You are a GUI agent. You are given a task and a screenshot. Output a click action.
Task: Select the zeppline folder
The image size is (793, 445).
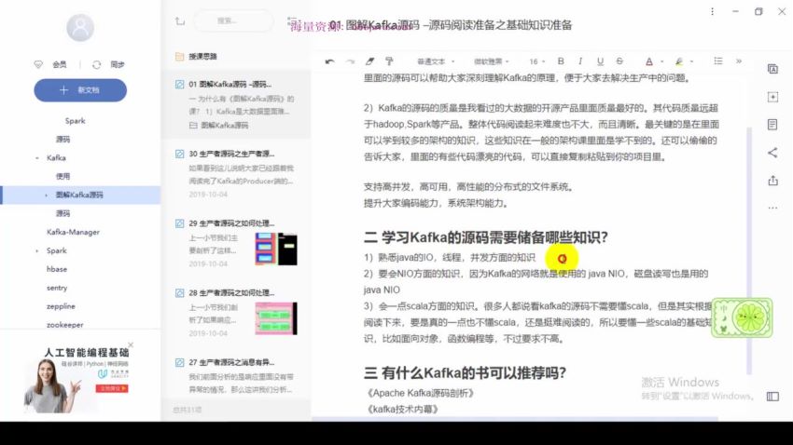61,306
